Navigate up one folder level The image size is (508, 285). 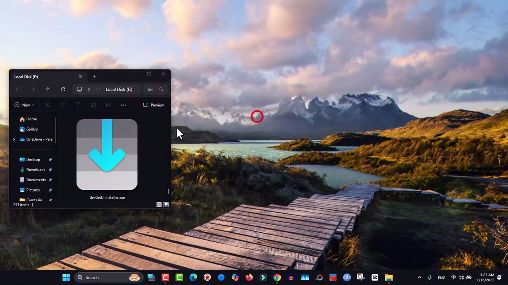[x=48, y=89]
